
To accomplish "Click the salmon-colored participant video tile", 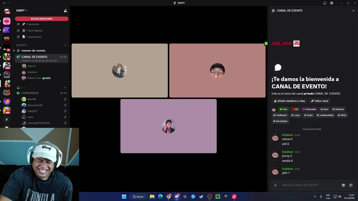I will tap(217, 71).
